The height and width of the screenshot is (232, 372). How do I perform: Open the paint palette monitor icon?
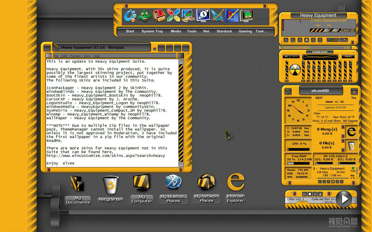click(x=188, y=15)
